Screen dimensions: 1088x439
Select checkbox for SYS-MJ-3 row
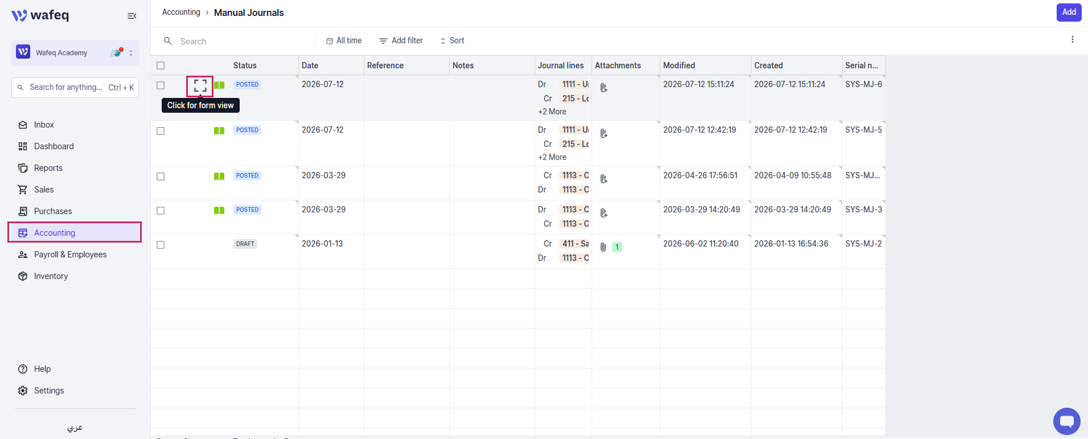tap(161, 211)
